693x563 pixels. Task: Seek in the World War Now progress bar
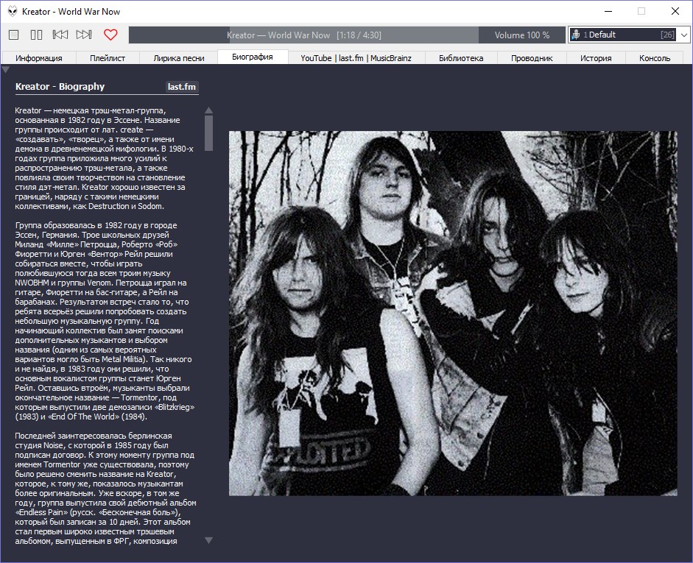coord(303,35)
